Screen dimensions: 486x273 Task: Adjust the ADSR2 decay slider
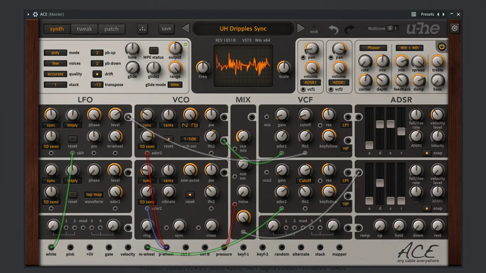[380, 183]
